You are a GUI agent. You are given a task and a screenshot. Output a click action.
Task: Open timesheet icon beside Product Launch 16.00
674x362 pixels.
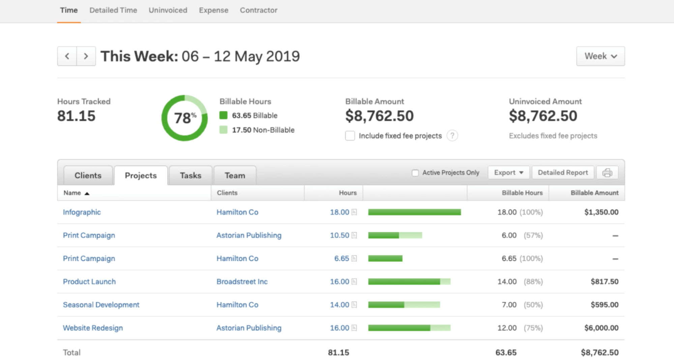[x=354, y=282]
